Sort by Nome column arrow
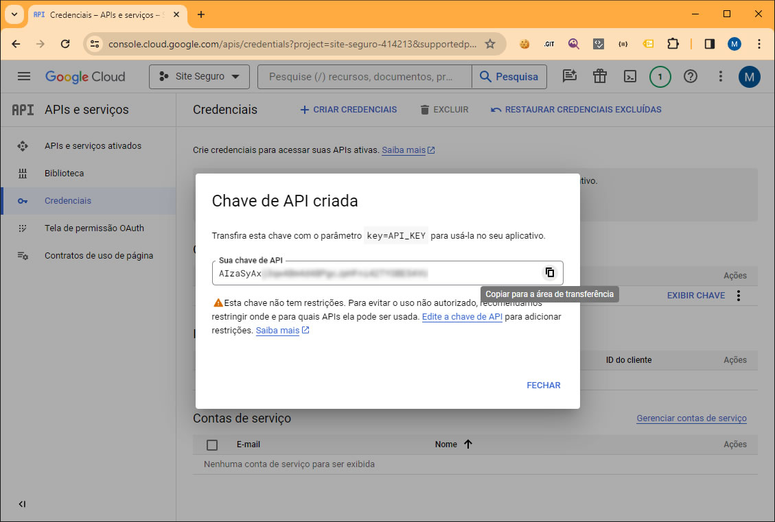Screen dimensions: 775x522 point(468,444)
